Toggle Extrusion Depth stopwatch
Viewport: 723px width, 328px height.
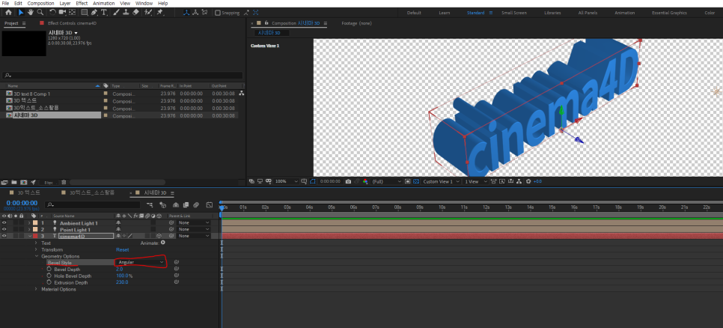49,282
